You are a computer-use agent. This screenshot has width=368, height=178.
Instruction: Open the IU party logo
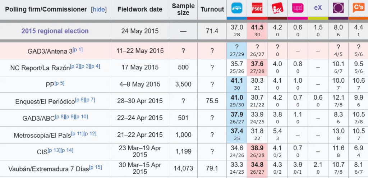277,7
